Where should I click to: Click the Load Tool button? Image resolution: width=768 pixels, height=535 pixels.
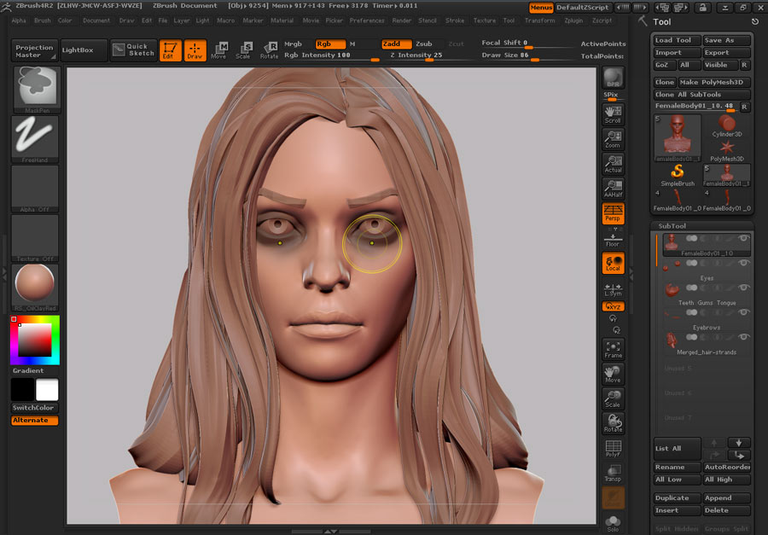point(677,40)
